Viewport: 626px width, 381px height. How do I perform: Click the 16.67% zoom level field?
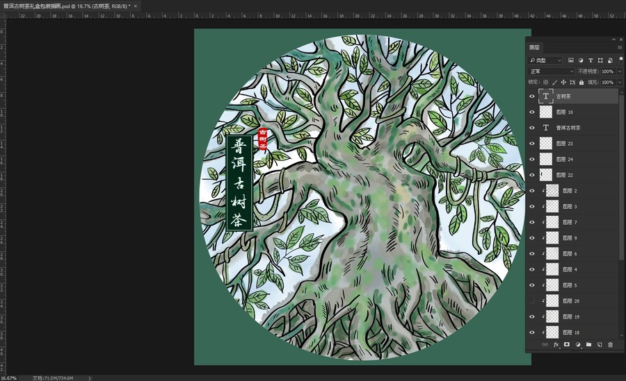(8, 378)
